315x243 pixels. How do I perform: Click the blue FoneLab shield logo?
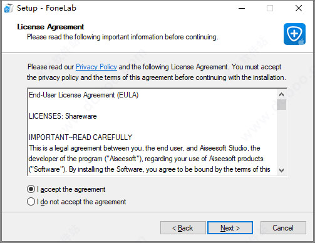pos(294,34)
